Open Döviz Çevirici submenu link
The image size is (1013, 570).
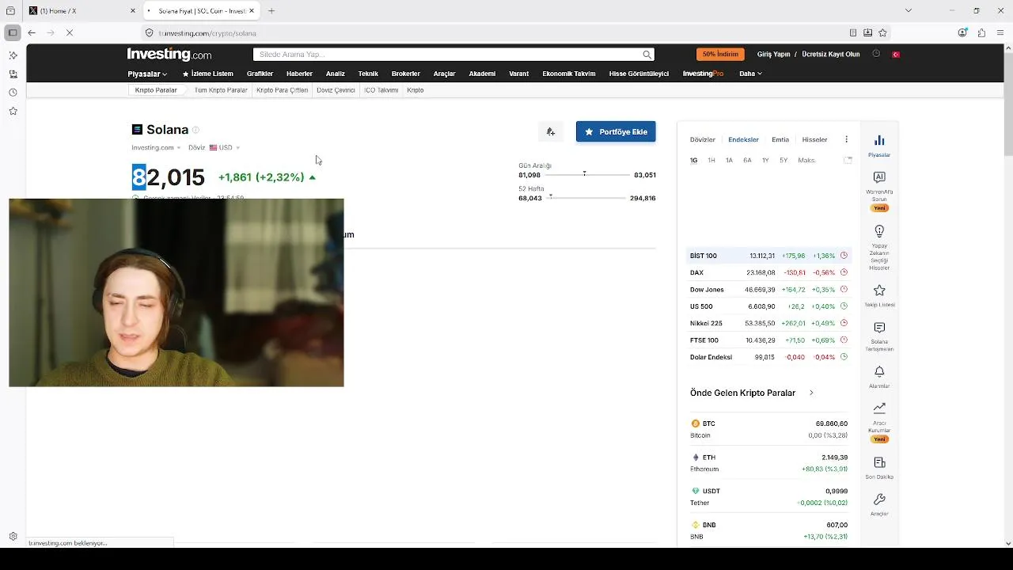tap(336, 90)
